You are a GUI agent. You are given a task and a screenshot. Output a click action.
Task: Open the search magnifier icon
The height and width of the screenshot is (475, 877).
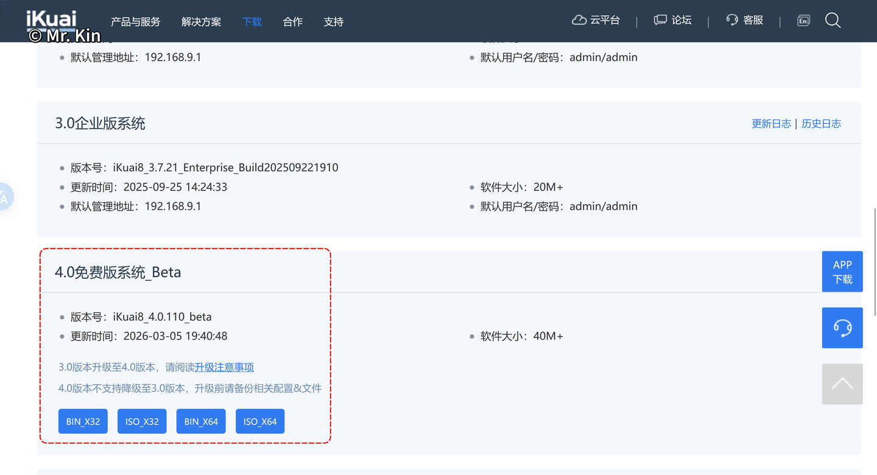click(833, 21)
